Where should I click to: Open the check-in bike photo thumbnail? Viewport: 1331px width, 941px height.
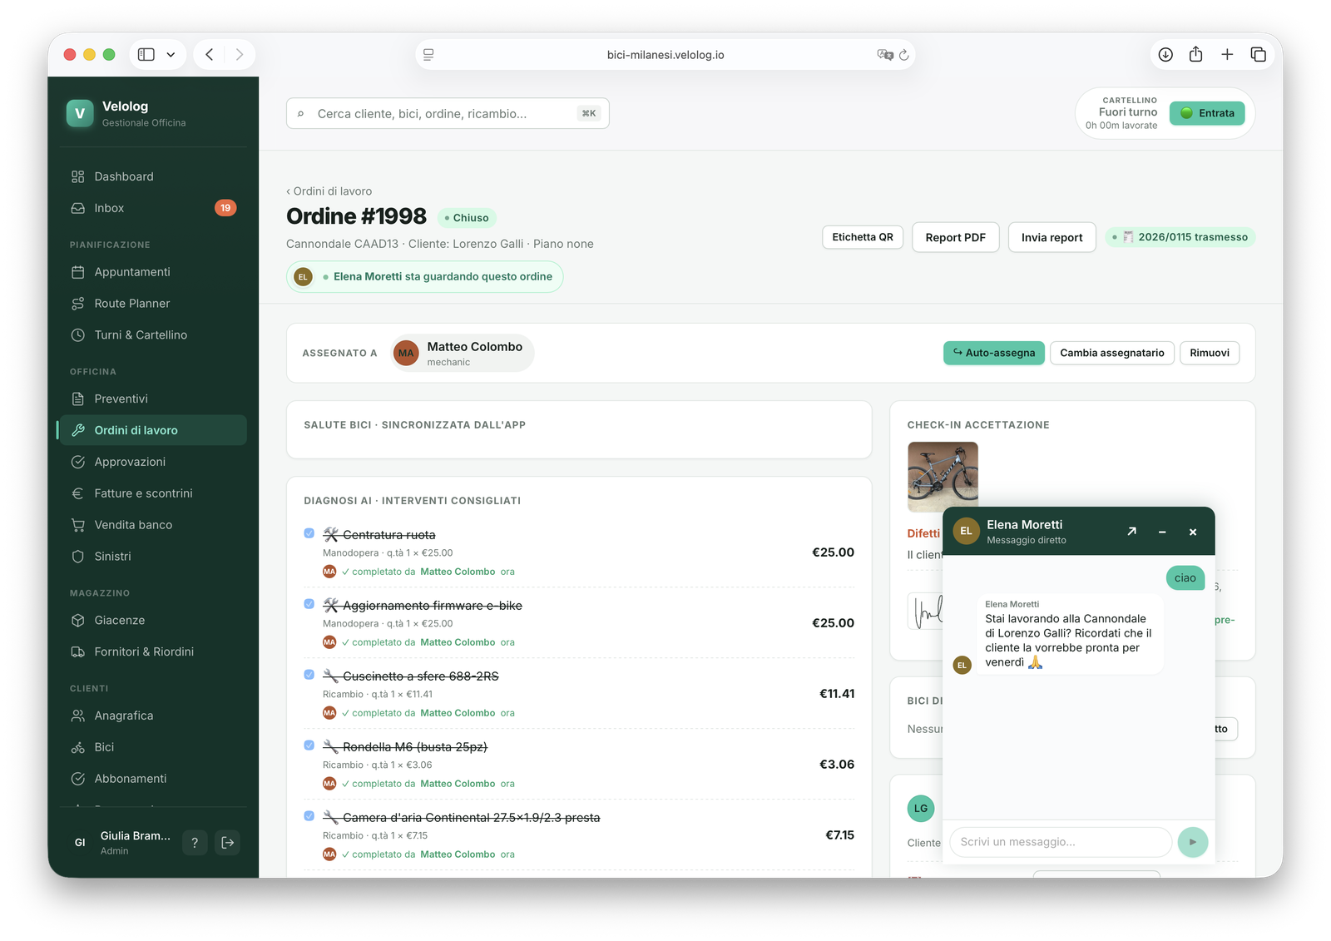pos(943,477)
